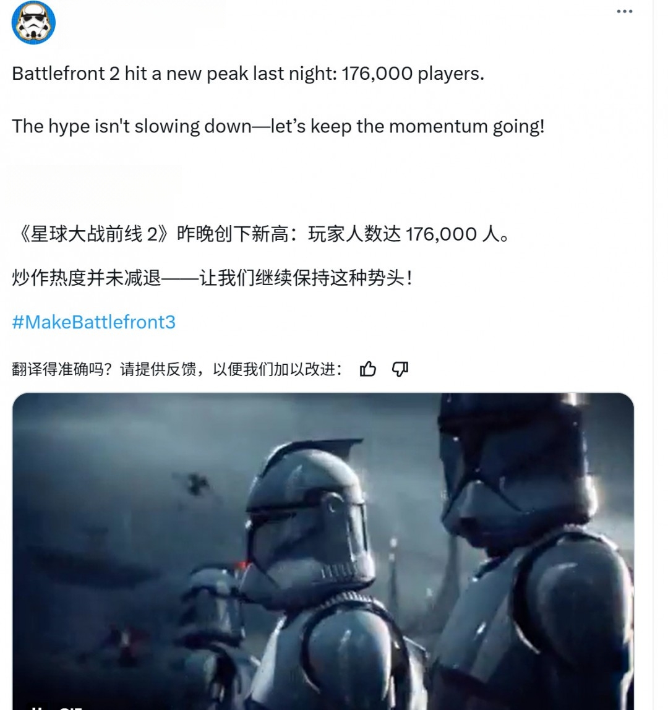Screen dimensions: 668x710
Task: Click the 'hype isn't slowing down' sentence
Action: click(278, 126)
